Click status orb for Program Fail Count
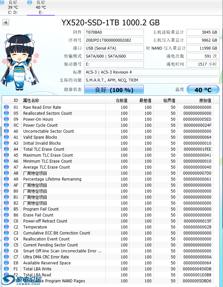This screenshot has width=223, height=287. [x=6, y=209]
